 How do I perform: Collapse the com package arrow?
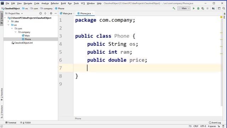(12, 28)
